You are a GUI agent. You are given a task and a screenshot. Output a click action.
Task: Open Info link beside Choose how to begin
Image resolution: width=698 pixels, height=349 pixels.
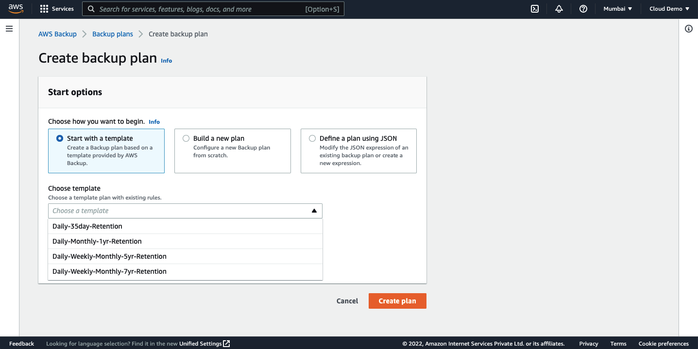pyautogui.click(x=154, y=122)
